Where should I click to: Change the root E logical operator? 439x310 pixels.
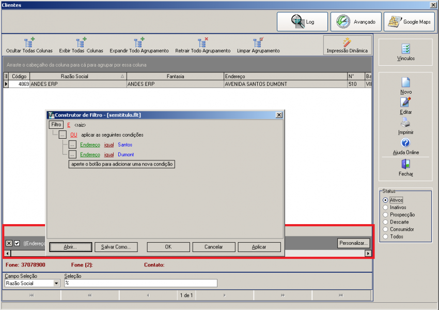pos(69,125)
